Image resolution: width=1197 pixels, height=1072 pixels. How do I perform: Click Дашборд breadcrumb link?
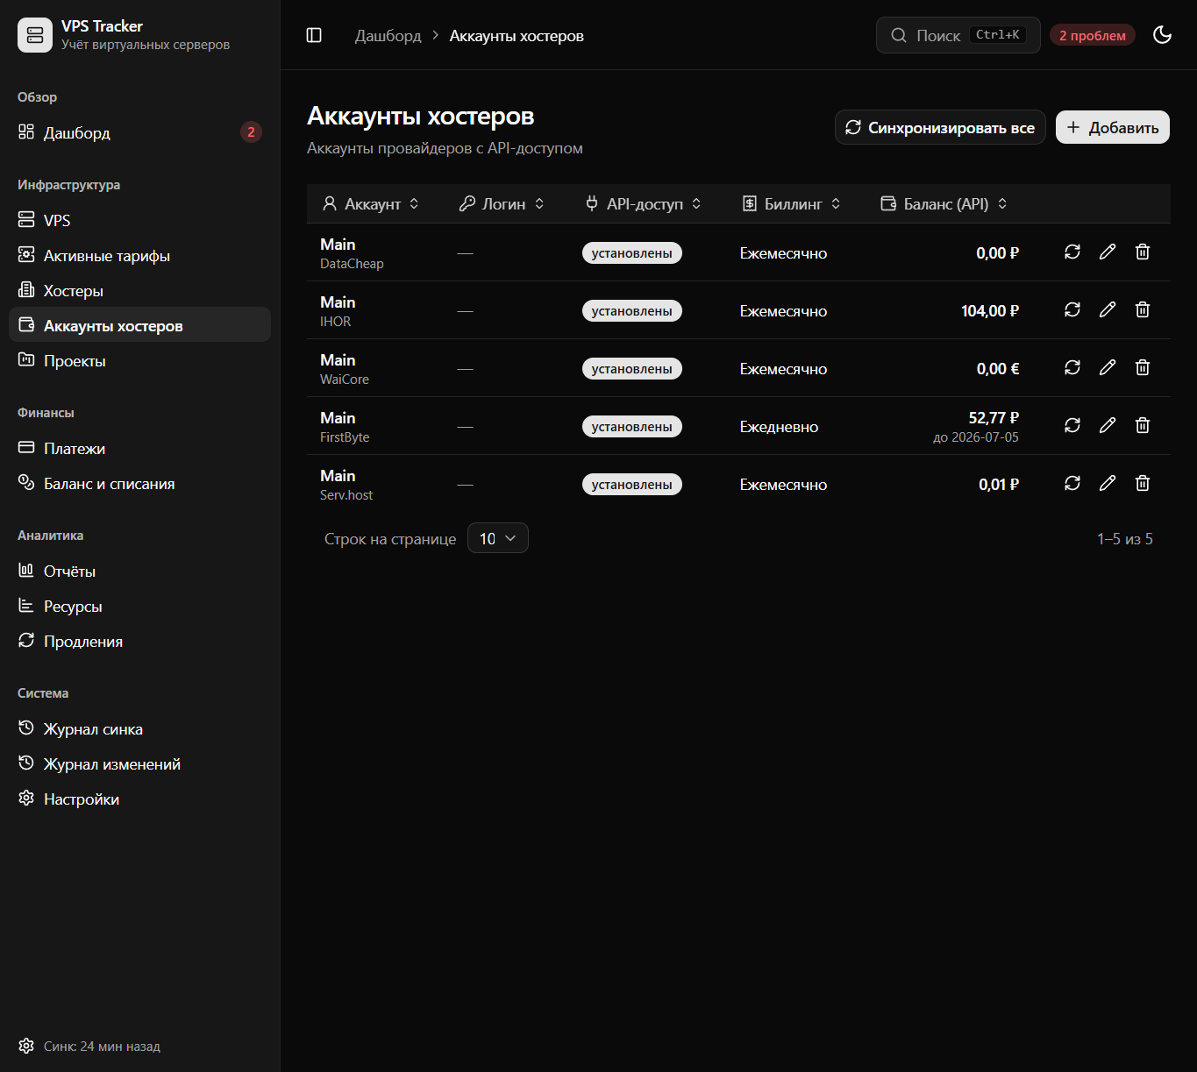coord(388,35)
